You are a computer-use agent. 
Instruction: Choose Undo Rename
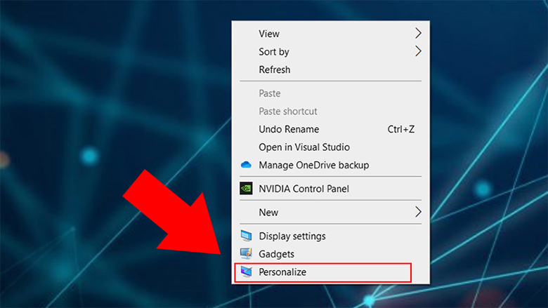pos(289,129)
